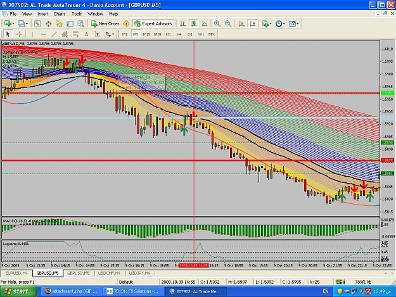This screenshot has height=297, width=396.
Task: Switch to the EURUSD,H4 chart tab
Action: click(x=16, y=273)
